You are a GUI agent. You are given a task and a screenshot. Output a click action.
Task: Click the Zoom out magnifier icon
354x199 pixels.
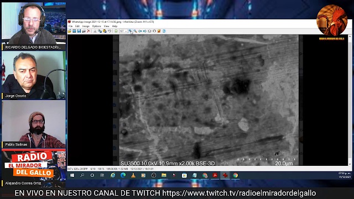tap(135, 31)
